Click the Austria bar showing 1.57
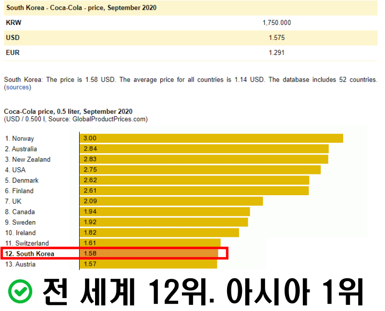This screenshot has height=311, width=385. [x=148, y=264]
